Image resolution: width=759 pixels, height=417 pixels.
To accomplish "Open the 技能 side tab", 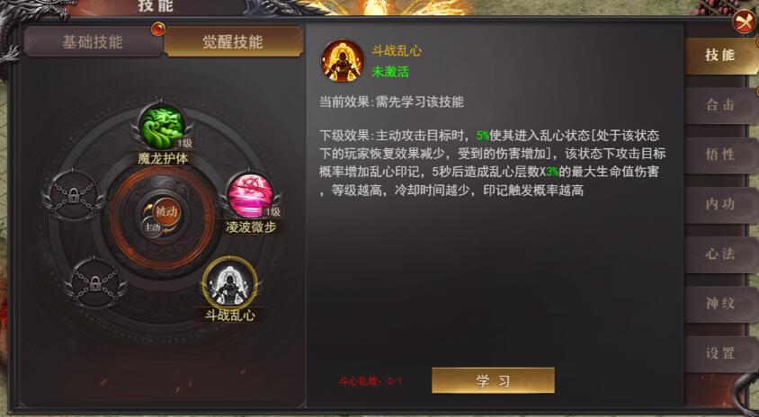I will point(721,55).
